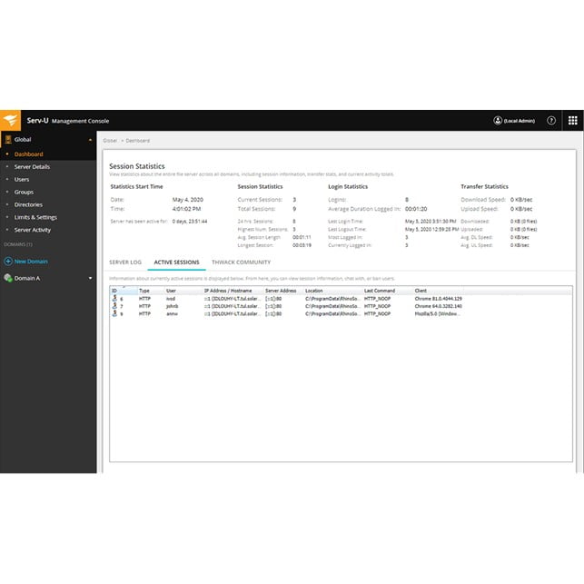Select the Active Sessions tab
This screenshot has height=584, width=584.
point(176,262)
